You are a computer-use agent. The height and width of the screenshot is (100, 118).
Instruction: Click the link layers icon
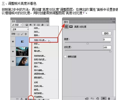(x=17, y=99)
